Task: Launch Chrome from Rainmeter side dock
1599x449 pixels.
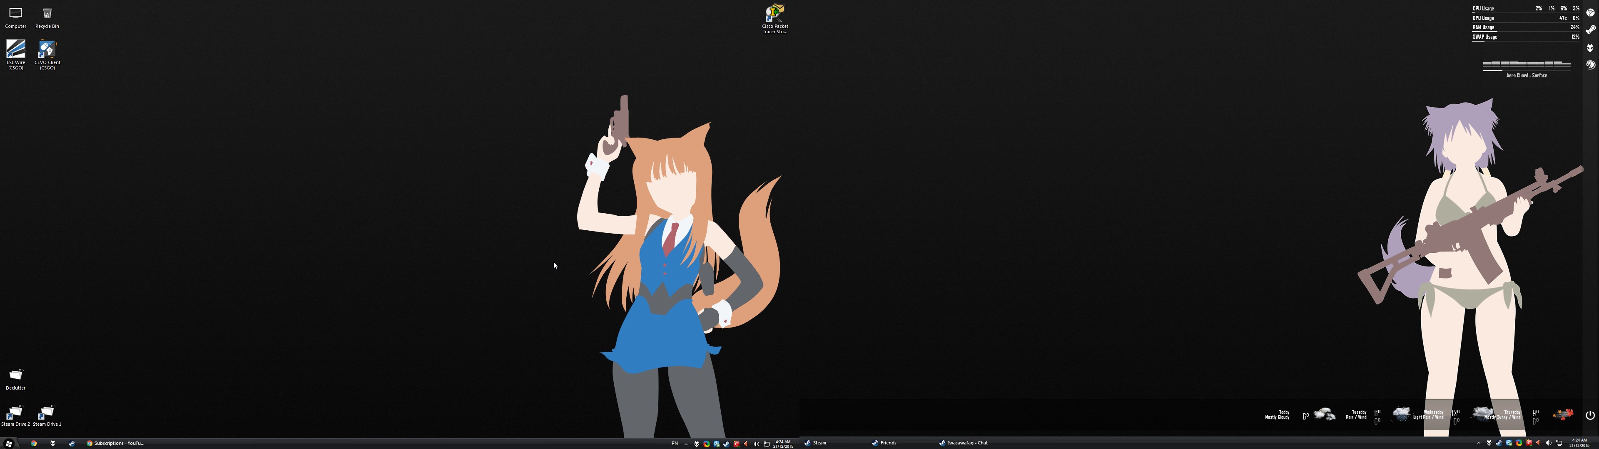Action: click(1590, 12)
